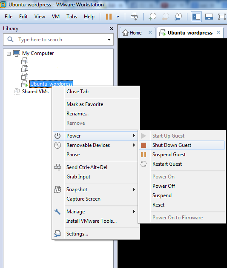Click the Power icon in context menu
The image size is (227, 270).
click(x=57, y=136)
